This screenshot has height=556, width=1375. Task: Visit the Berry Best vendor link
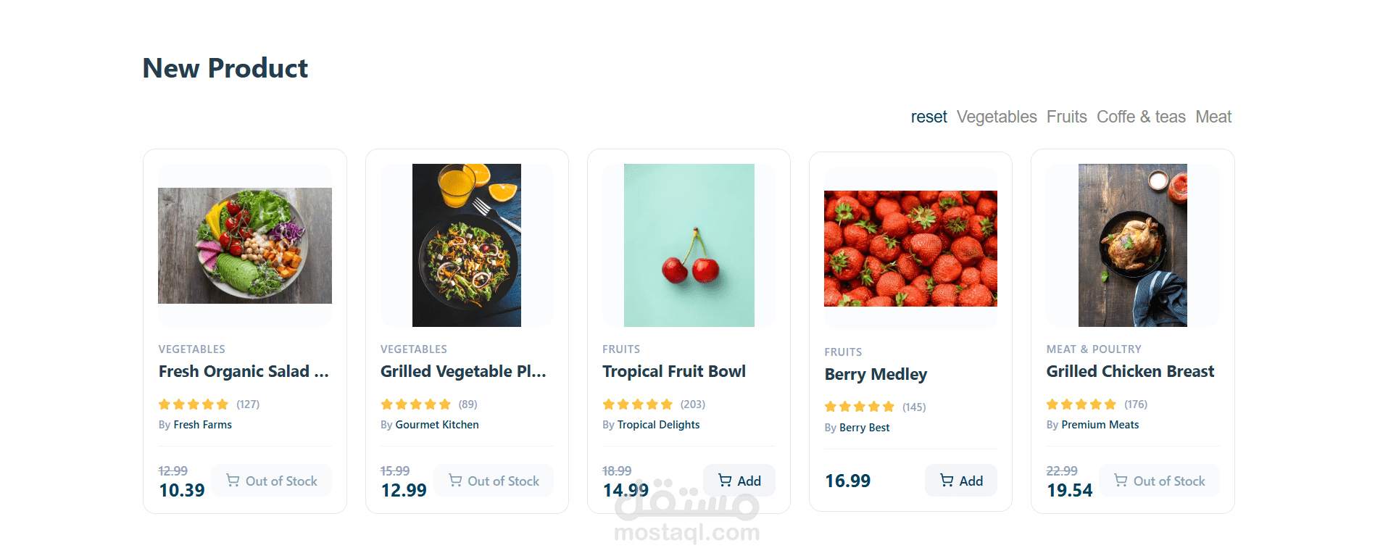coord(864,428)
